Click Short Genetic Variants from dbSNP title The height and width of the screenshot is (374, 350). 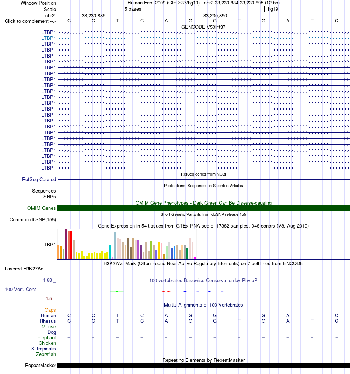[x=203, y=214]
